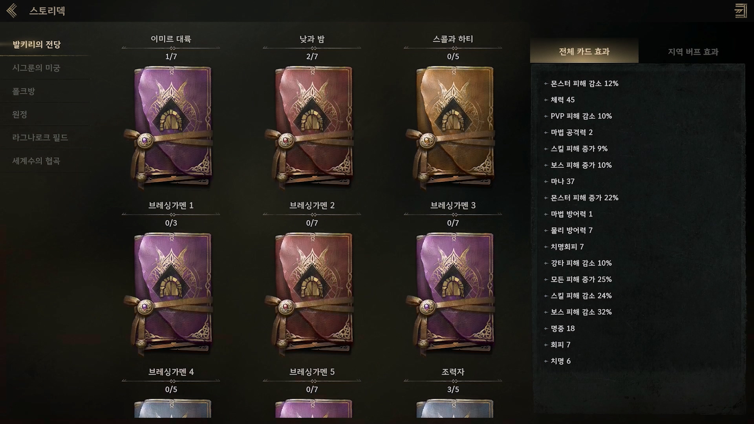Select the 조력자 deck thumbnail
This screenshot has height=424, width=754.
454,408
